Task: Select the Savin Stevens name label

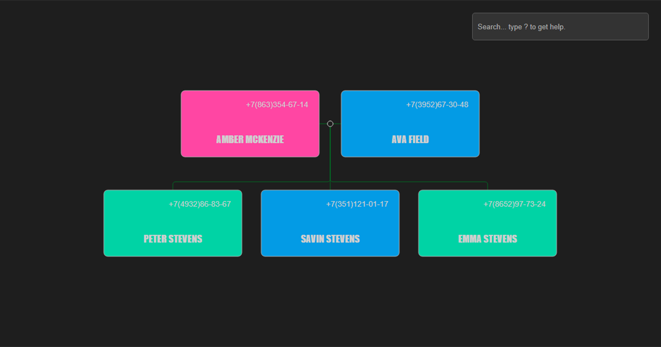Action: 330,238
